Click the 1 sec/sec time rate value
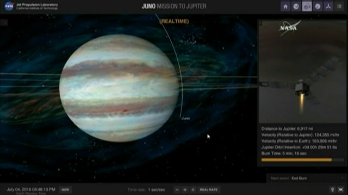Image resolution: width=348 pixels, height=195 pixels. [157, 190]
